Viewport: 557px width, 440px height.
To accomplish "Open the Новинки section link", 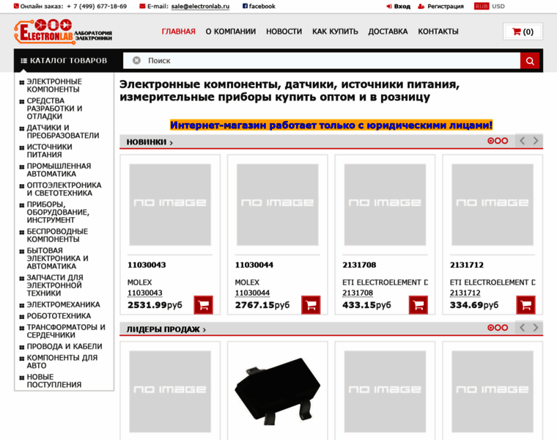I will [150, 142].
